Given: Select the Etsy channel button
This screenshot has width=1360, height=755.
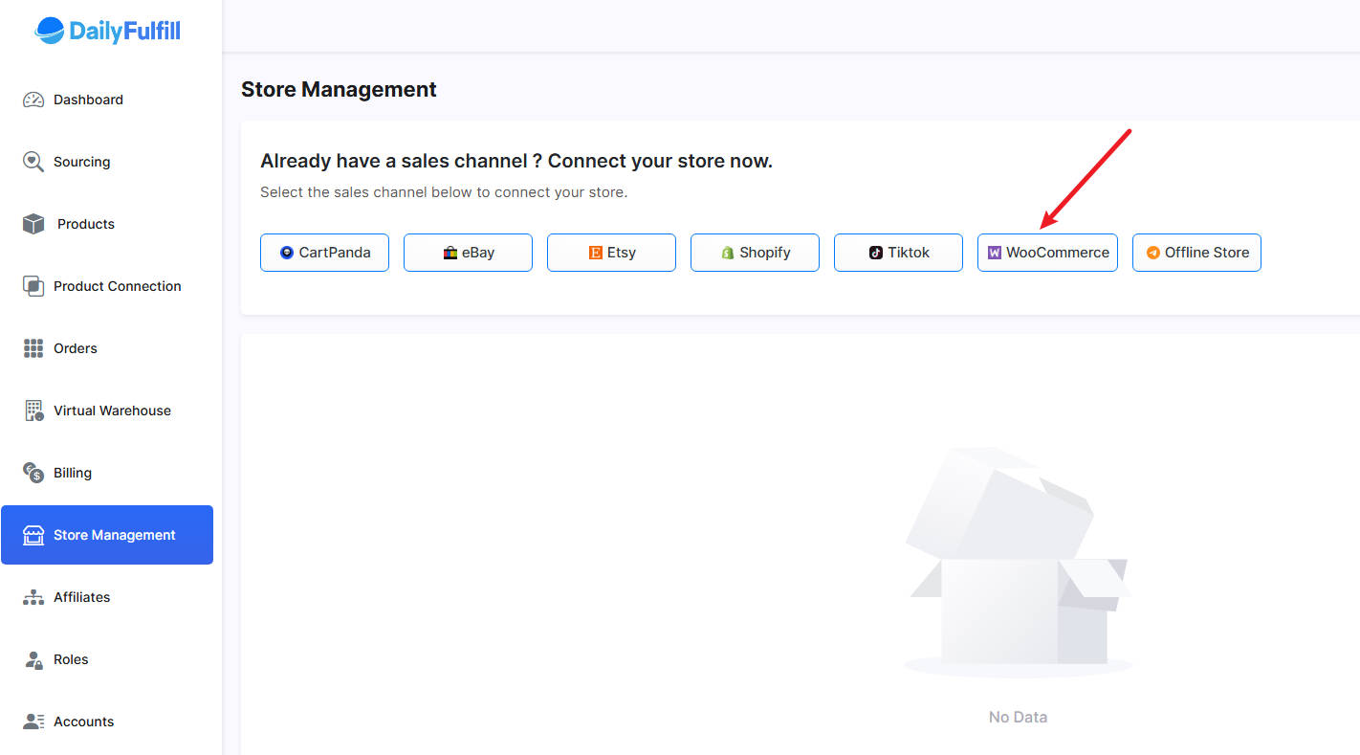Looking at the screenshot, I should click(x=611, y=253).
